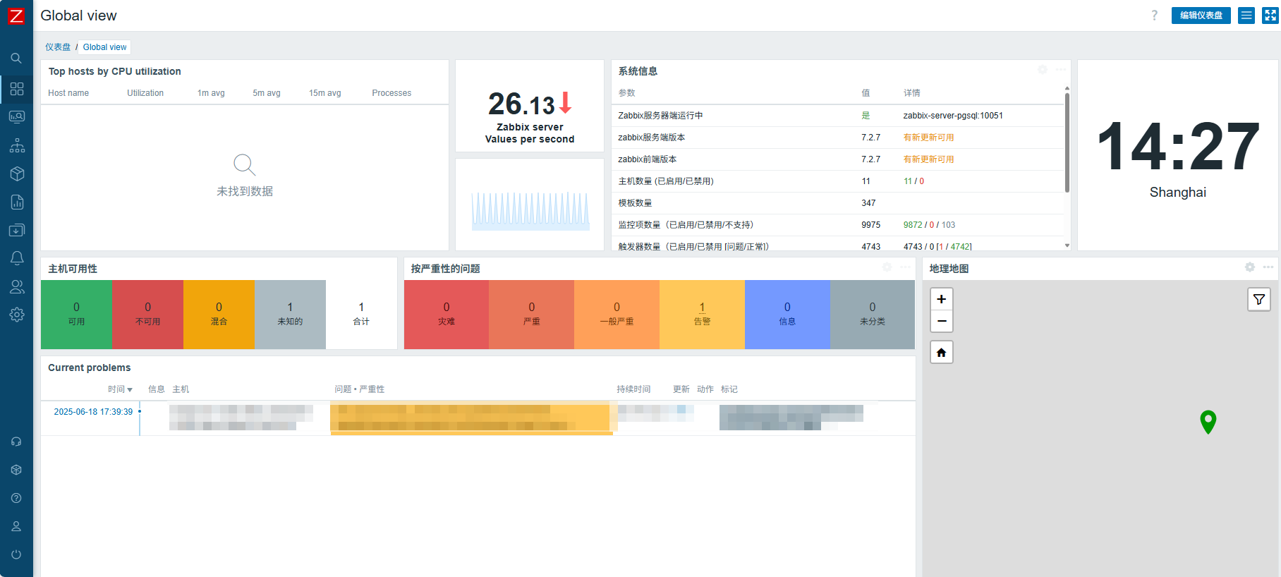Open the Help question sidebar icon
The image size is (1281, 577).
(16, 498)
